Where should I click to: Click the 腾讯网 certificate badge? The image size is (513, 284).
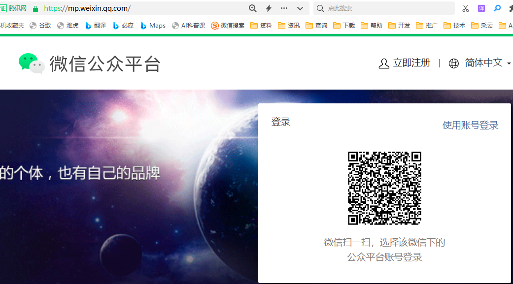tap(14, 8)
